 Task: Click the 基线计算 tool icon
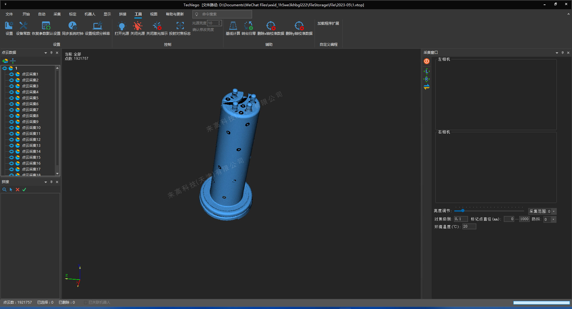(x=233, y=26)
